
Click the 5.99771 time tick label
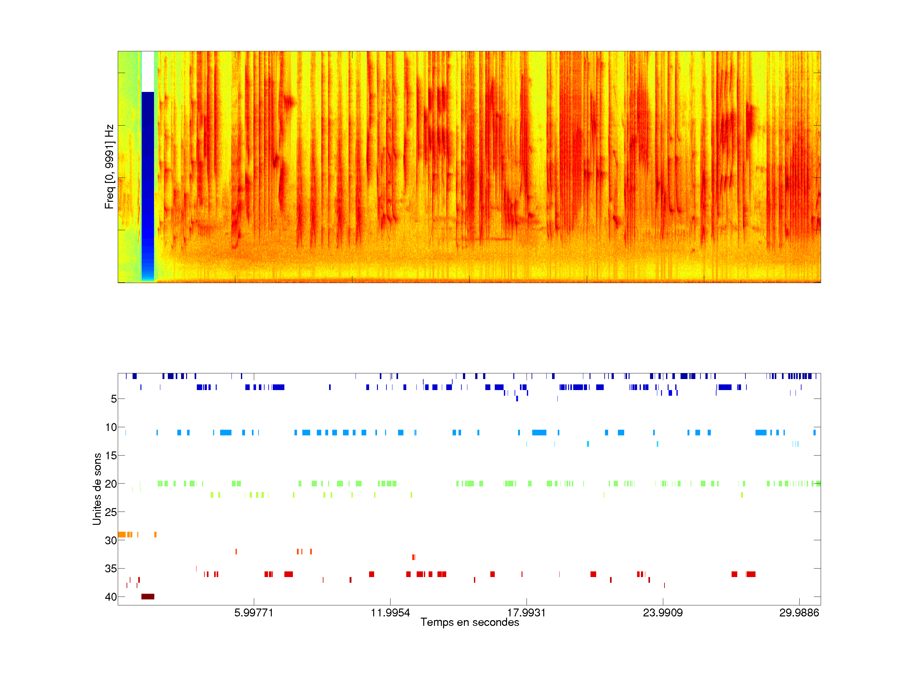pos(254,613)
